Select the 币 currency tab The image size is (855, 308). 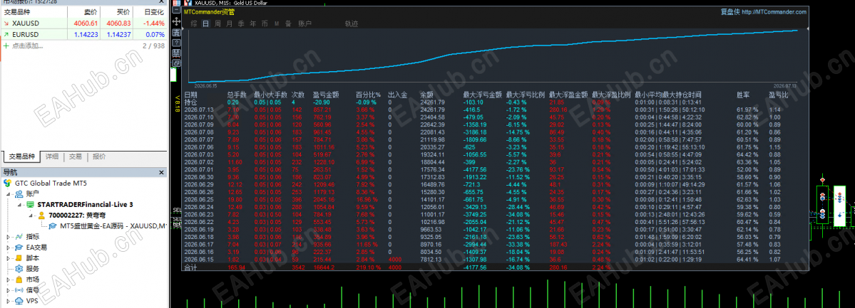tap(265, 23)
